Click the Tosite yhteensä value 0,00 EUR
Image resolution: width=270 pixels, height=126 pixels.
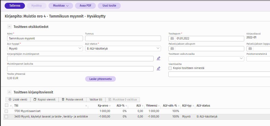pos(13,78)
